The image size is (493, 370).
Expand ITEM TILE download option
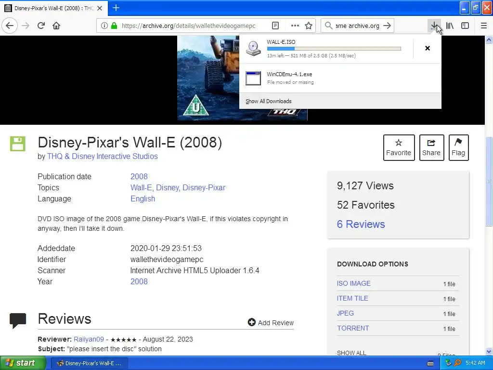click(352, 298)
